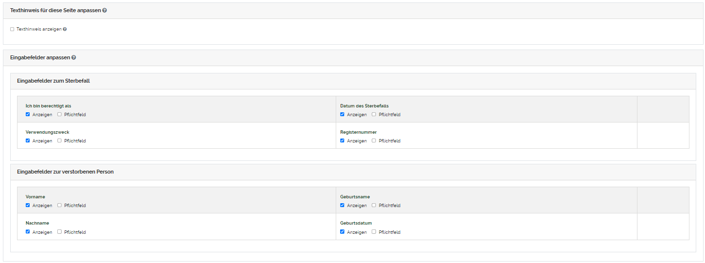The height and width of the screenshot is (263, 705).
Task: Click help icon beside Texthinweis anzeigen
Action: tap(65, 29)
